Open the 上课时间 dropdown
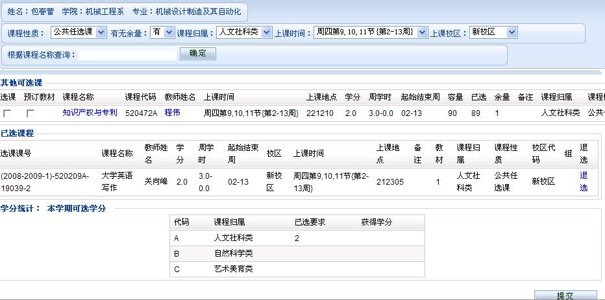The width and height of the screenshot is (605, 300). point(371,32)
